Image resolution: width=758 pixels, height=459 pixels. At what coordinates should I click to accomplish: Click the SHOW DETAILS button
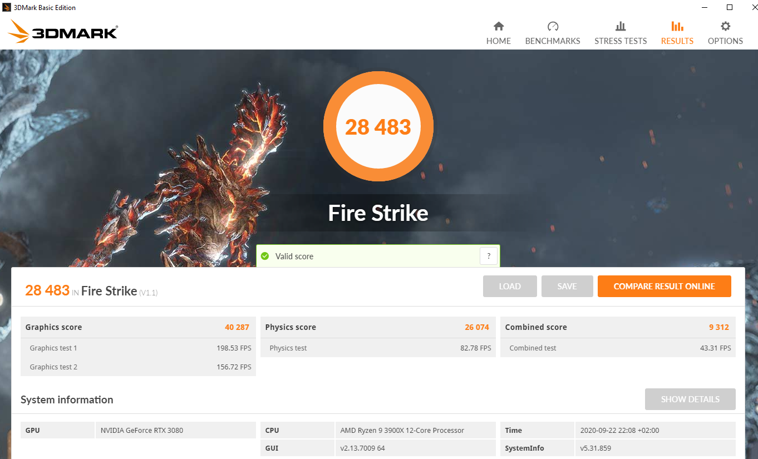click(690, 399)
